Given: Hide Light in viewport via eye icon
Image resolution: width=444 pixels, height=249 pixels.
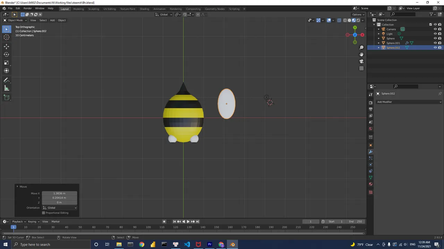Looking at the screenshot, I should (435, 34).
